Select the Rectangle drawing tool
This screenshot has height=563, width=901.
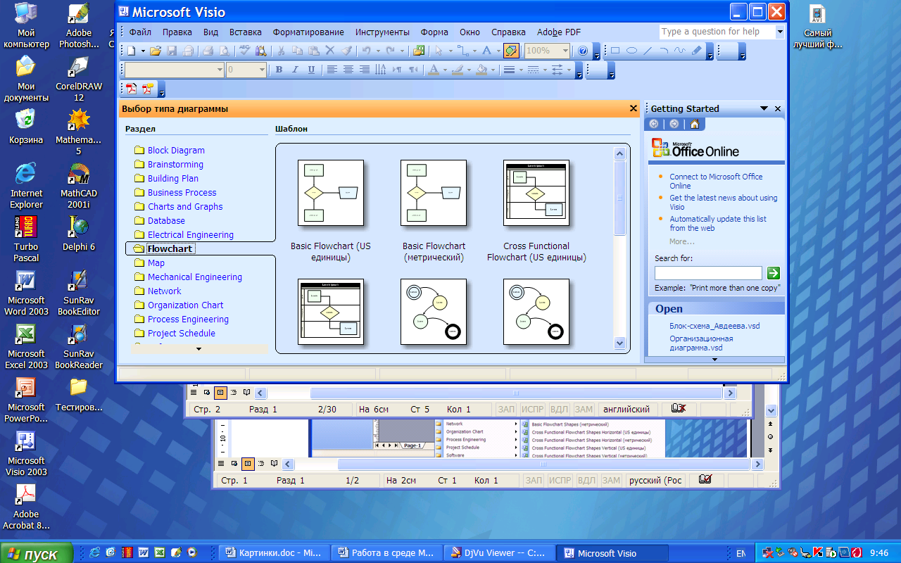pyautogui.click(x=615, y=51)
